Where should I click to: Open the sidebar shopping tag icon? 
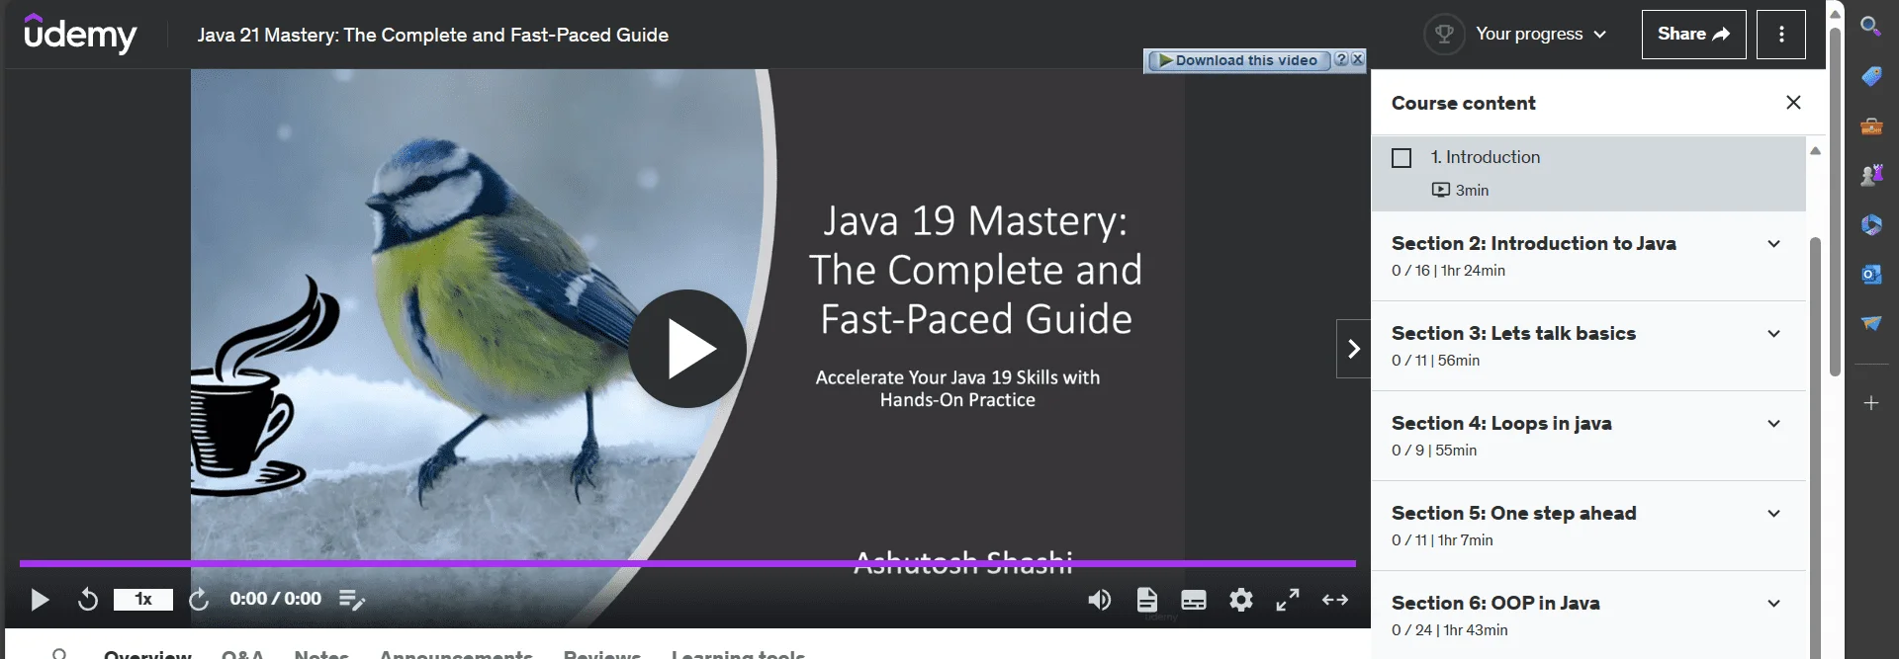(1871, 76)
